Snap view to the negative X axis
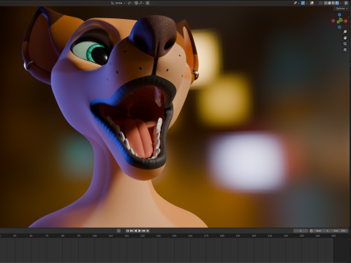The height and width of the screenshot is (263, 351). (x=333, y=20)
